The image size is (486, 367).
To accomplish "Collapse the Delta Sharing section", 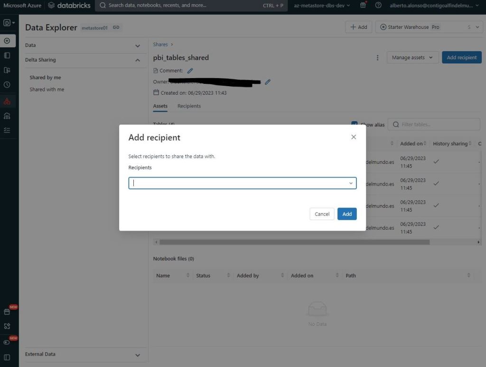I will pos(138,60).
